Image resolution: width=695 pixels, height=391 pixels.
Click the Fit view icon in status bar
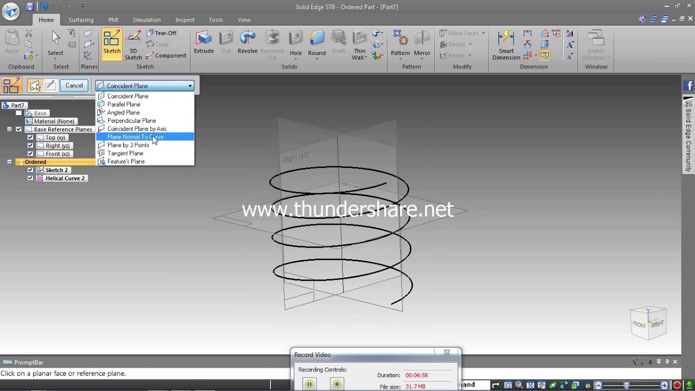(530, 385)
